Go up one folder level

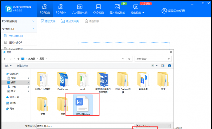click(x=18, y=59)
